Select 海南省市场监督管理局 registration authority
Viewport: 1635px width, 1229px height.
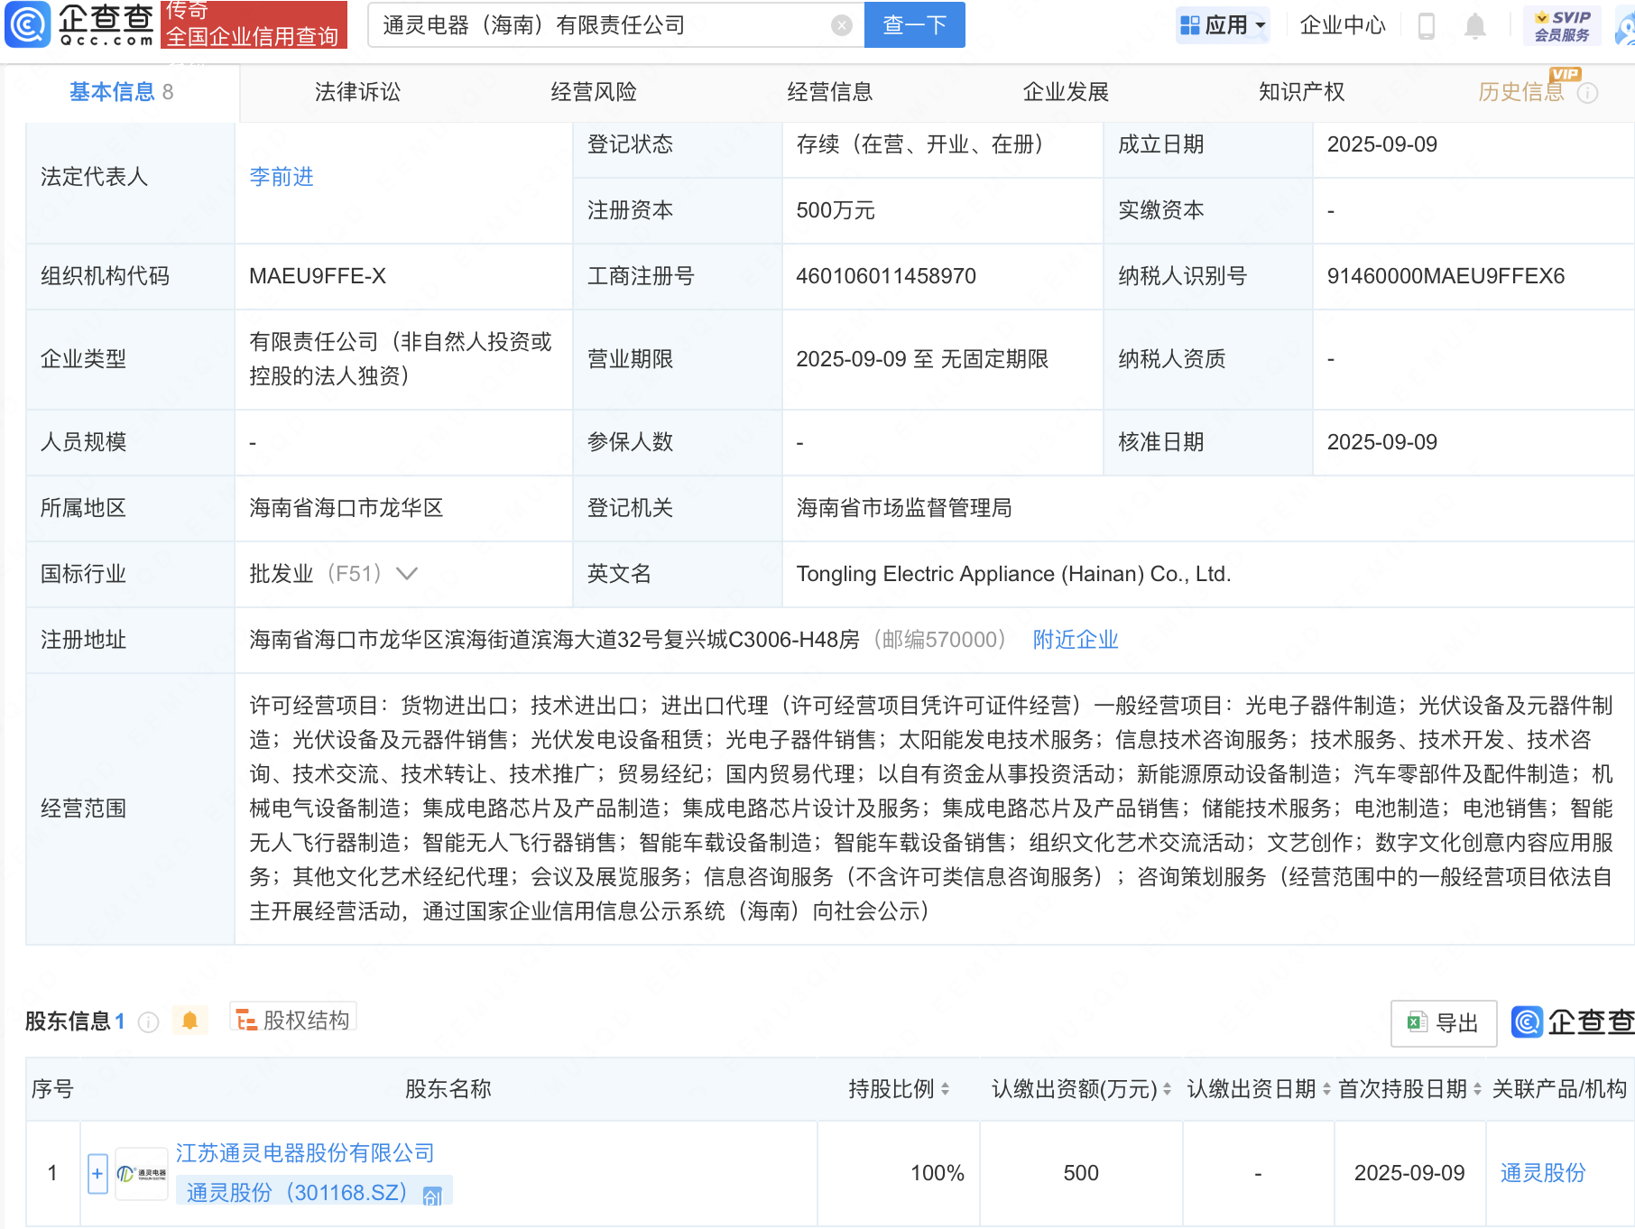click(904, 508)
